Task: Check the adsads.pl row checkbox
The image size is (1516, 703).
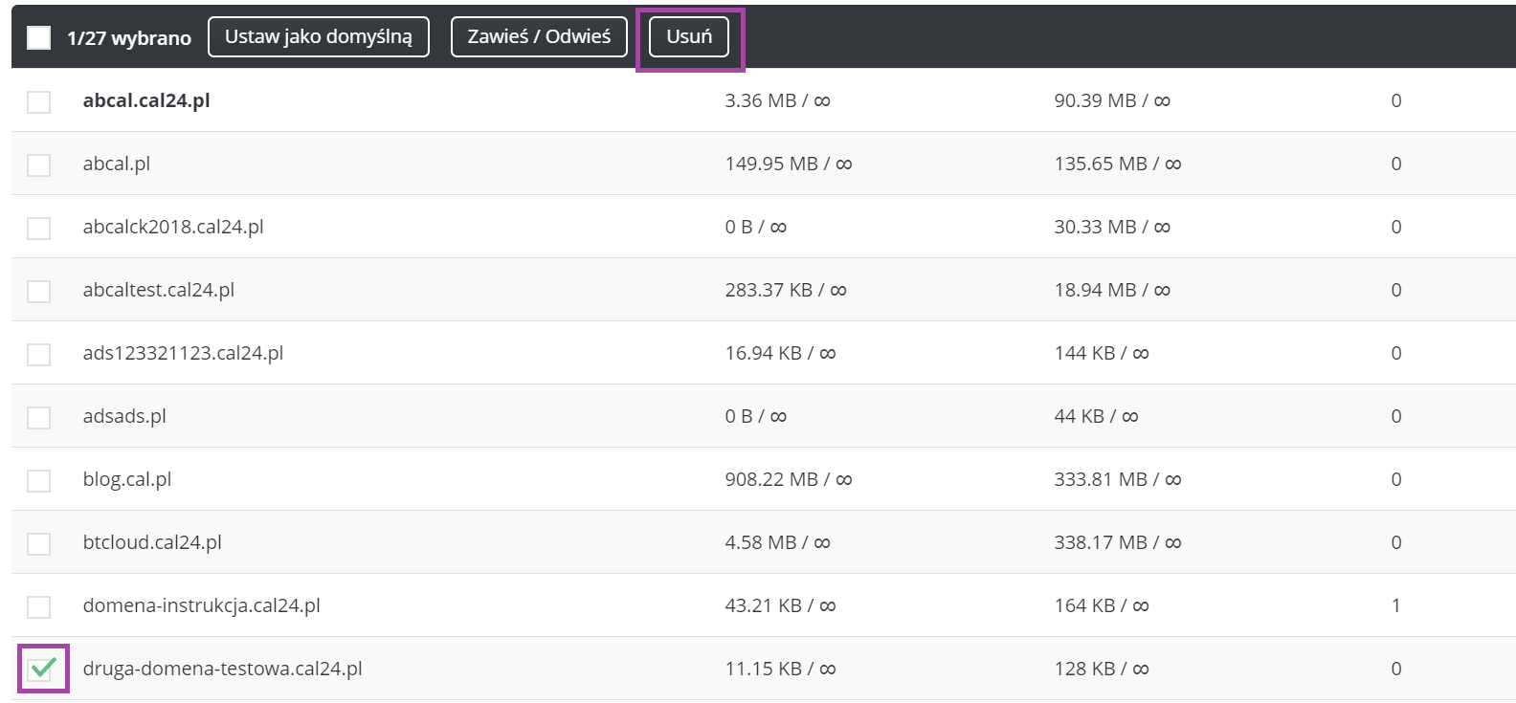Action: pyautogui.click(x=38, y=417)
